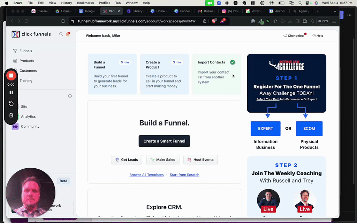Click the browser reload button
The width and height of the screenshot is (357, 223).
[26, 21]
